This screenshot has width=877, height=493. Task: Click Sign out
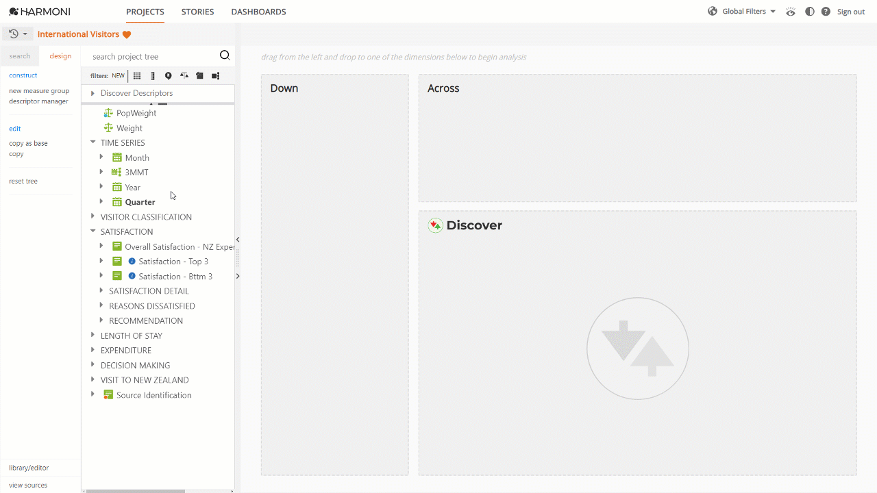tap(851, 12)
